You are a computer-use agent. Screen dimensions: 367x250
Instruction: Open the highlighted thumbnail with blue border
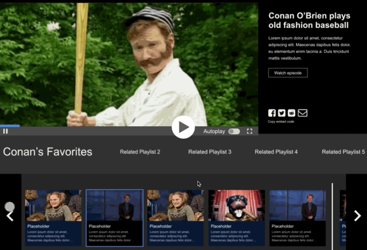[115, 218]
